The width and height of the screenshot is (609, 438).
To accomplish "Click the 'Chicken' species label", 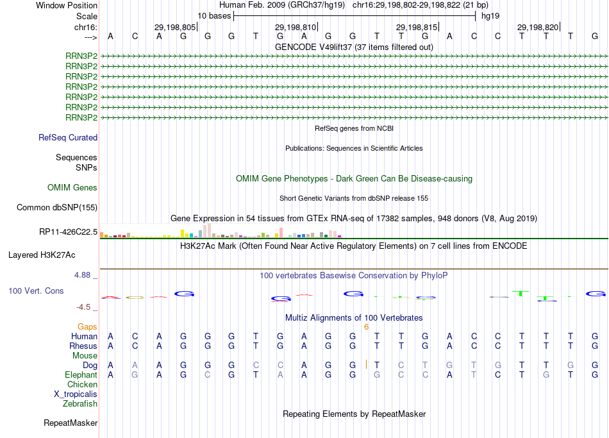I will [82, 384].
